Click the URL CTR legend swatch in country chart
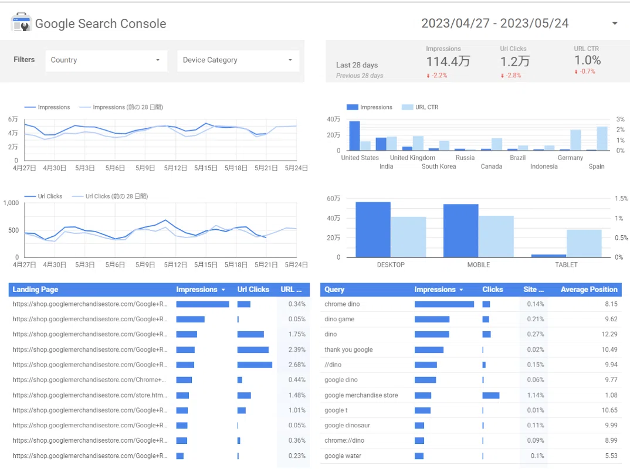The width and height of the screenshot is (630, 469). click(408, 107)
